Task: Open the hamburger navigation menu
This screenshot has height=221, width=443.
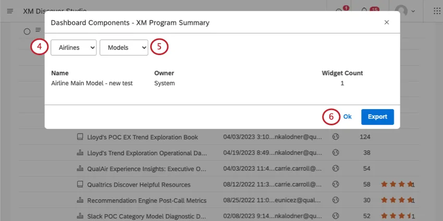Action: click(10, 11)
